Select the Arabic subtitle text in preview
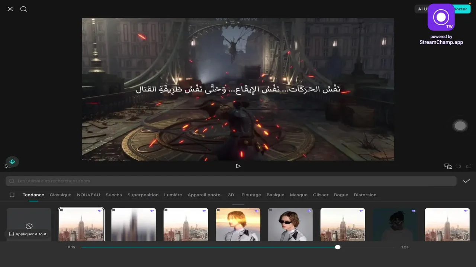 pyautogui.click(x=238, y=89)
